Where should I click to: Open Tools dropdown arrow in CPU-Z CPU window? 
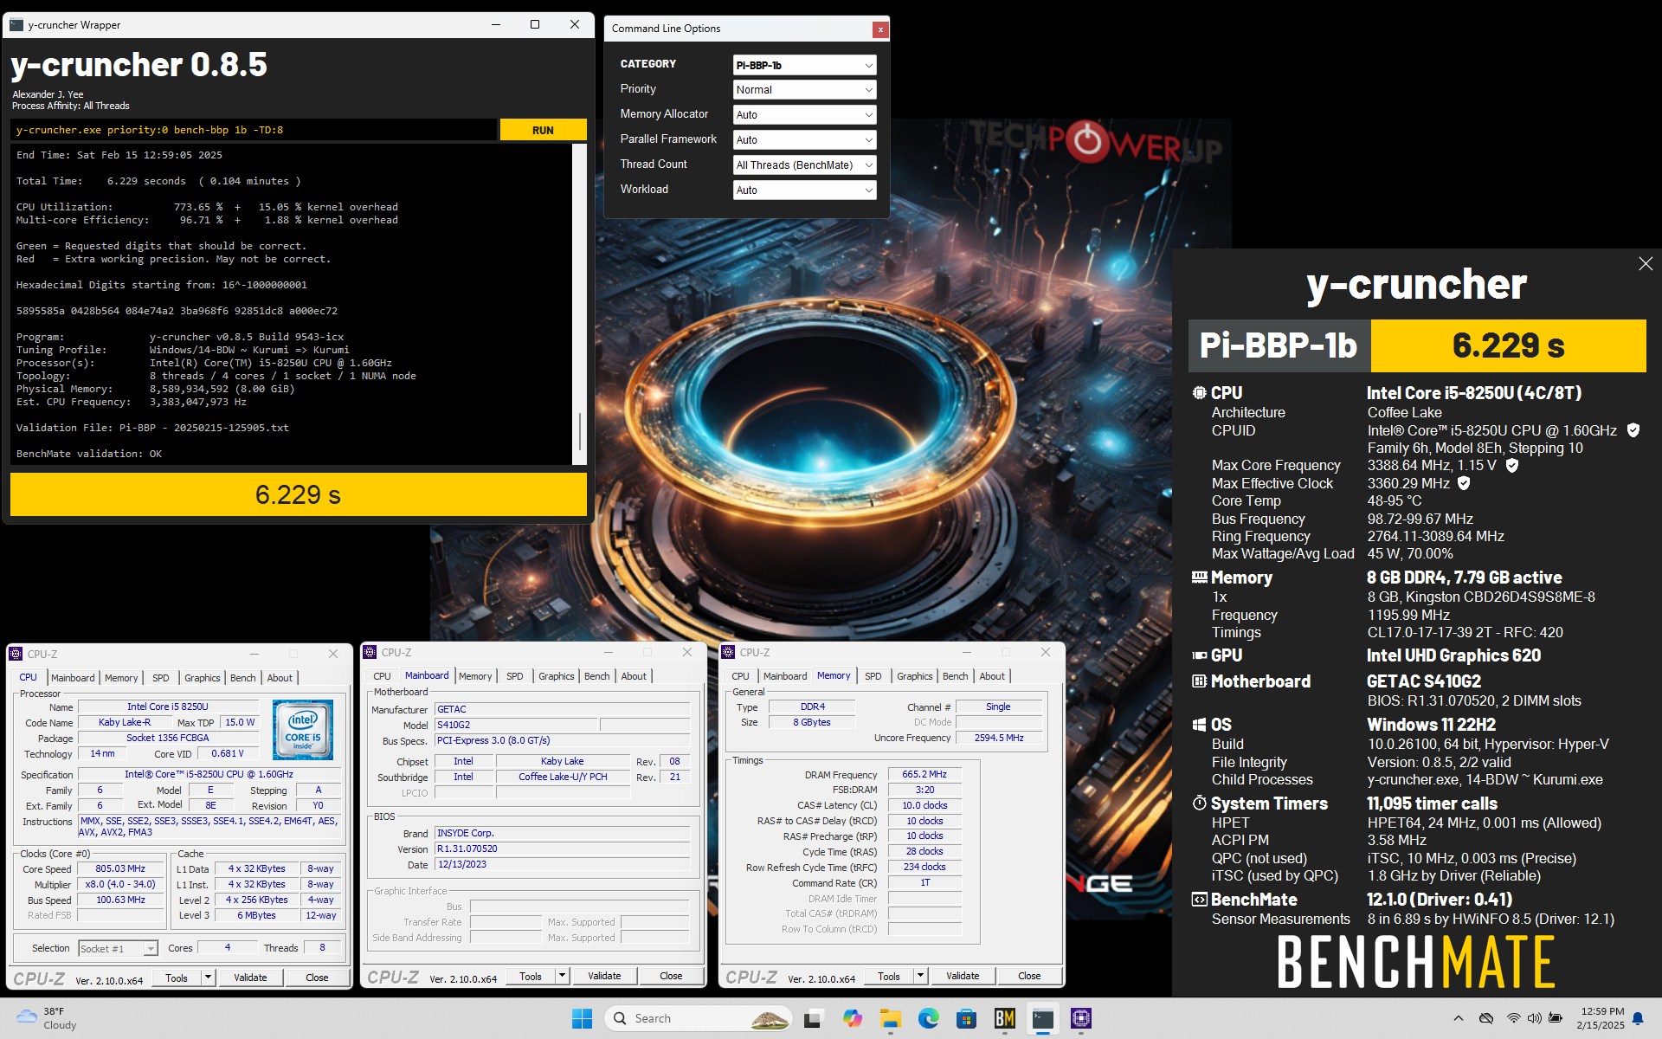208,978
